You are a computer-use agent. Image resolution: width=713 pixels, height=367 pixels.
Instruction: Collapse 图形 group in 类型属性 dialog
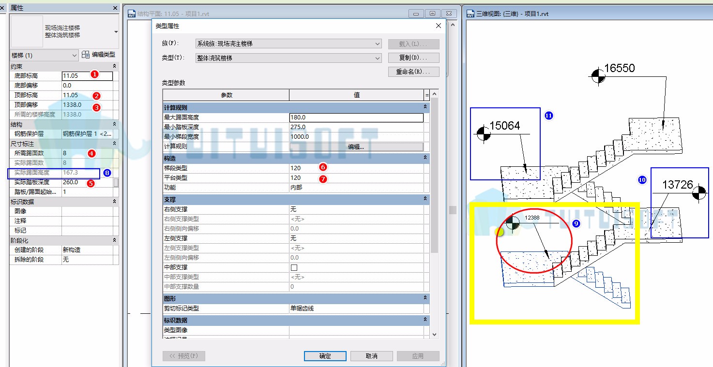point(425,298)
